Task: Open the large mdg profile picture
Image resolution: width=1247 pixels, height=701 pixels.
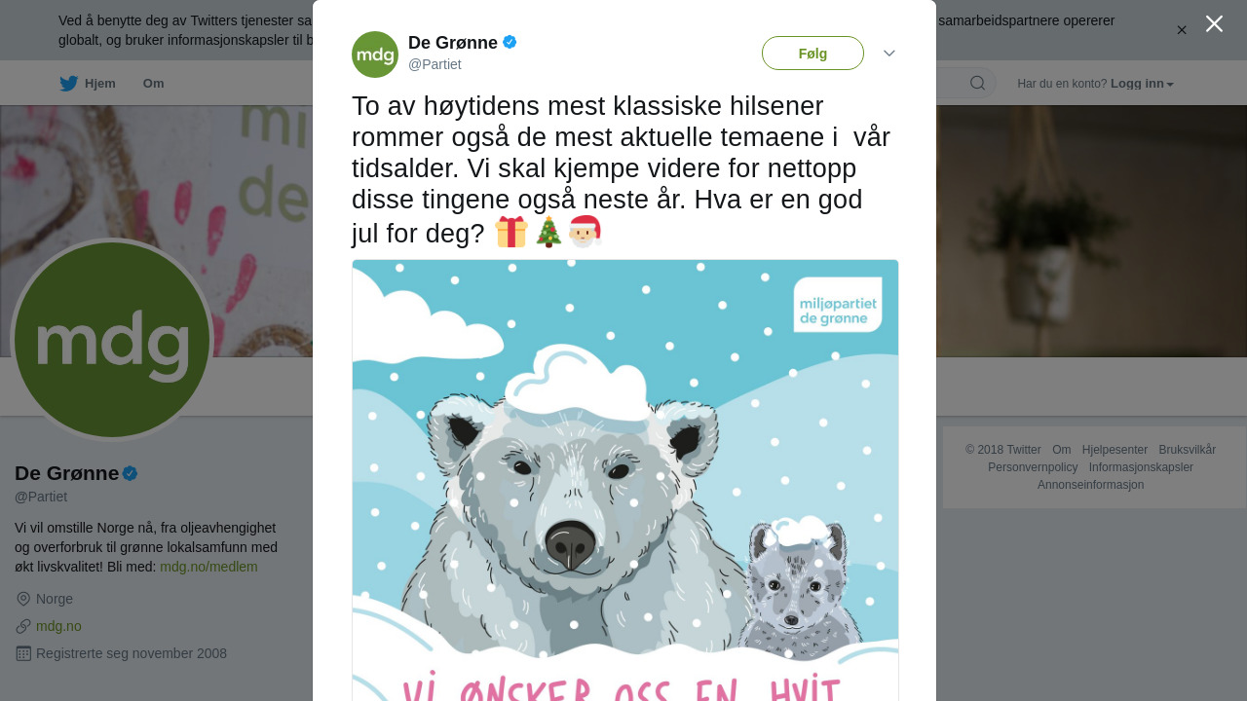Action: pyautogui.click(x=112, y=340)
